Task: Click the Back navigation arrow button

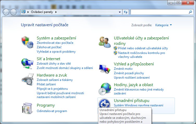Action: (6, 12)
